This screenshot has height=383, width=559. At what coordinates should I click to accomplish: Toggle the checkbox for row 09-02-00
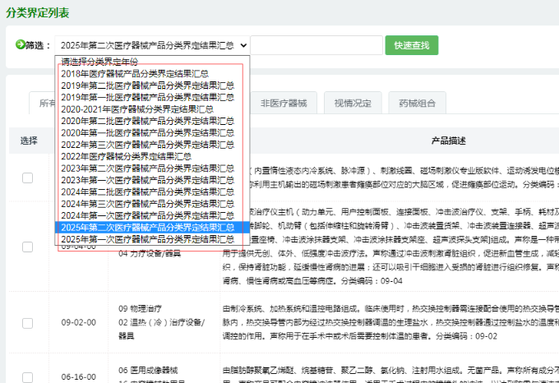click(28, 325)
